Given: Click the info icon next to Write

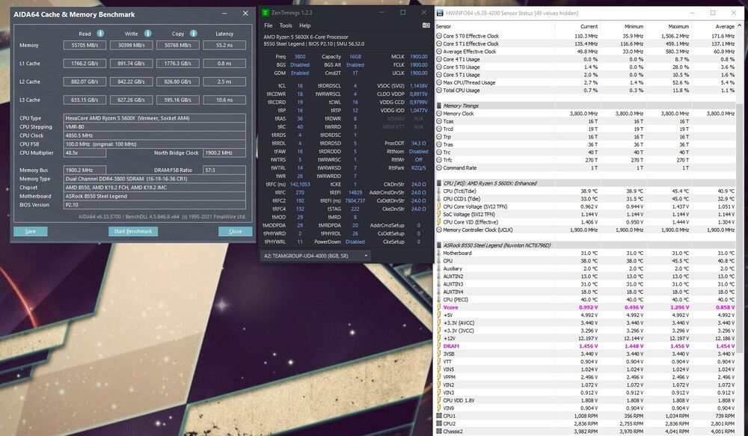Looking at the screenshot, I should point(148,34).
